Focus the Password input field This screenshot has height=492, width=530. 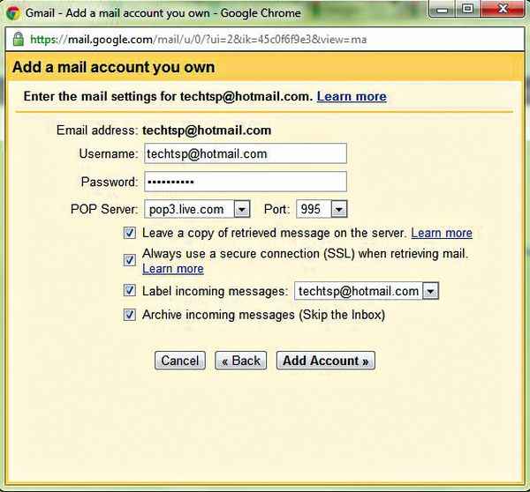click(246, 182)
